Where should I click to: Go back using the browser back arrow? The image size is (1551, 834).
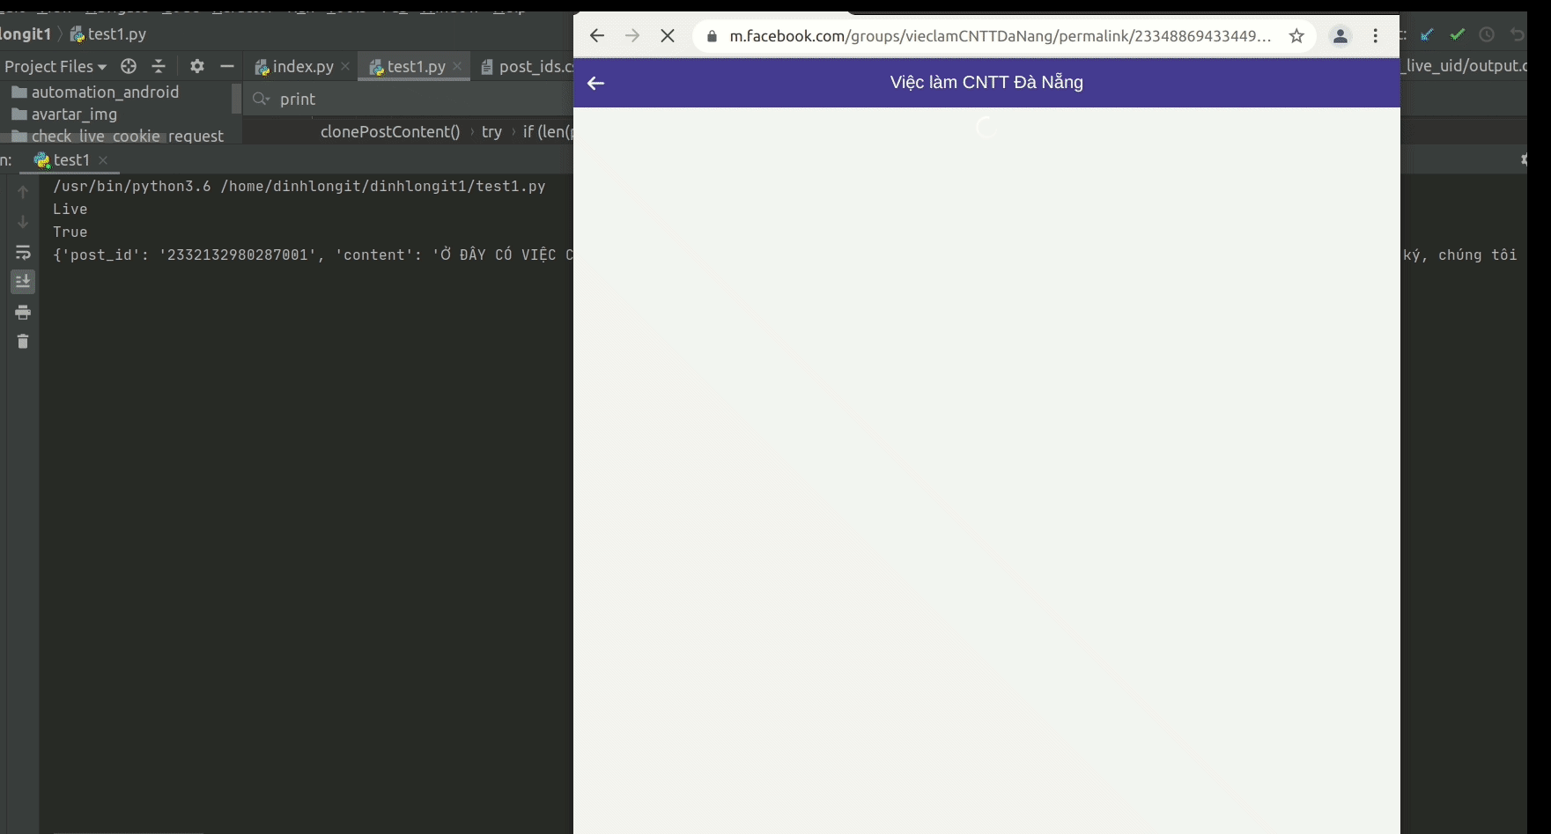pyautogui.click(x=597, y=36)
